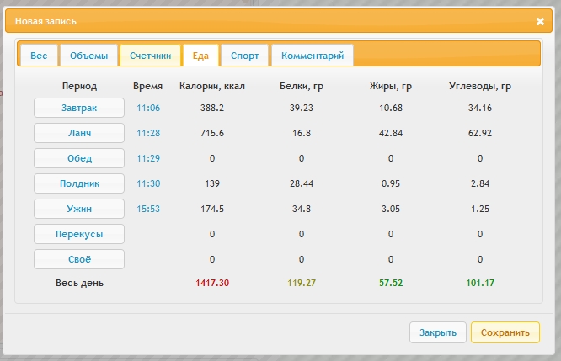Open the Перекусы snack entry
Screen dimensions: 561x361
(79, 233)
